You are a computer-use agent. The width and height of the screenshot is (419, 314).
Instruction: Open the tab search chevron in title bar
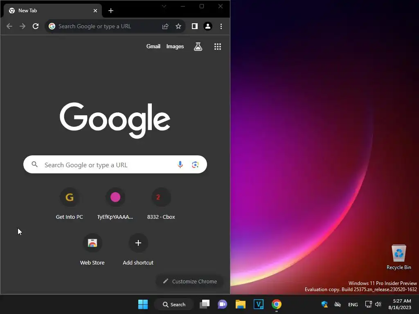pos(164,6)
